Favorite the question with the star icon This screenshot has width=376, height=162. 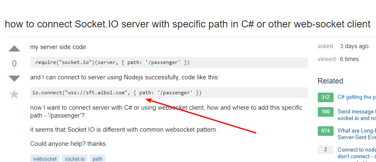(15, 94)
